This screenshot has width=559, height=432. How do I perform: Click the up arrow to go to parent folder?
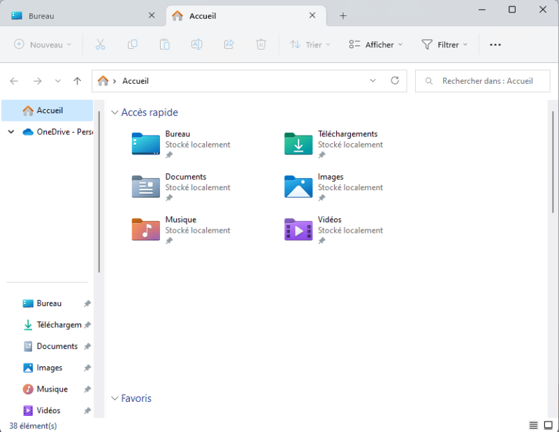[77, 80]
